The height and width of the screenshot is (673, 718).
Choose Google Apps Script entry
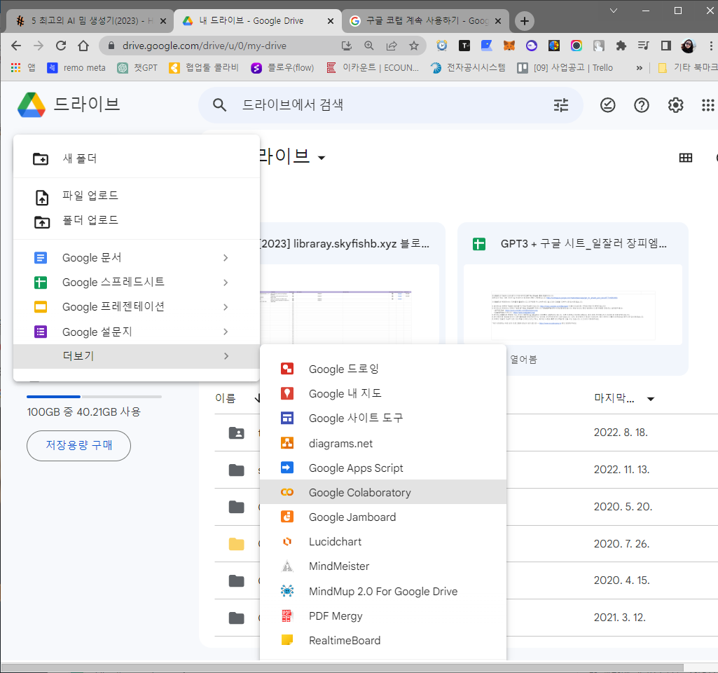[x=382, y=468]
